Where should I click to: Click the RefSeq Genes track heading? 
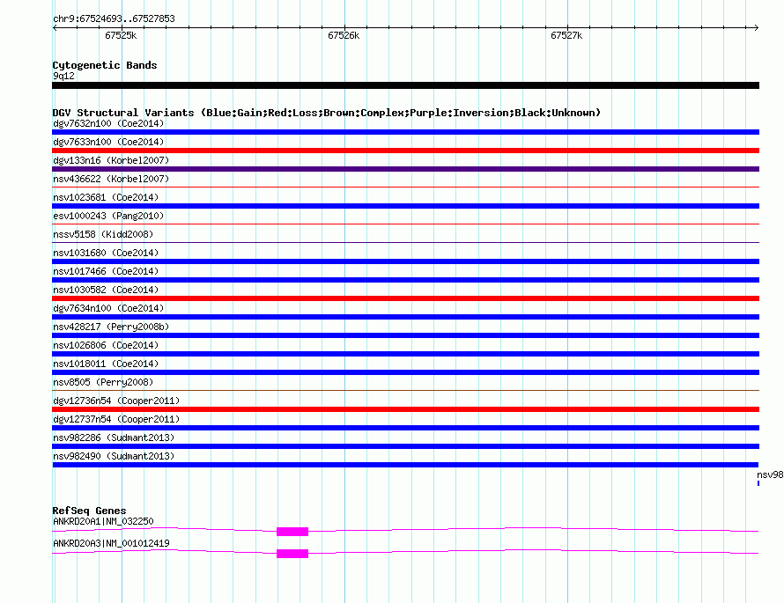(x=89, y=511)
